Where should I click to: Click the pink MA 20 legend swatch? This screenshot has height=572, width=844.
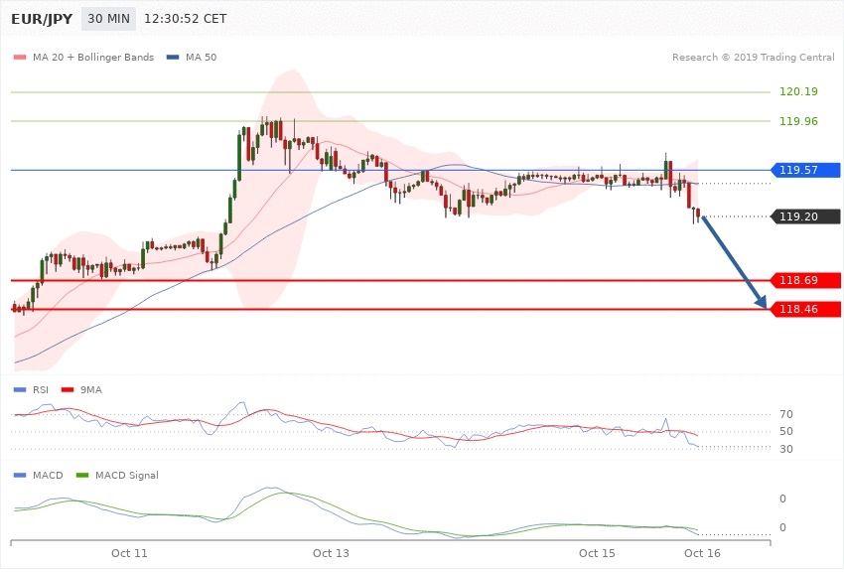[x=20, y=58]
